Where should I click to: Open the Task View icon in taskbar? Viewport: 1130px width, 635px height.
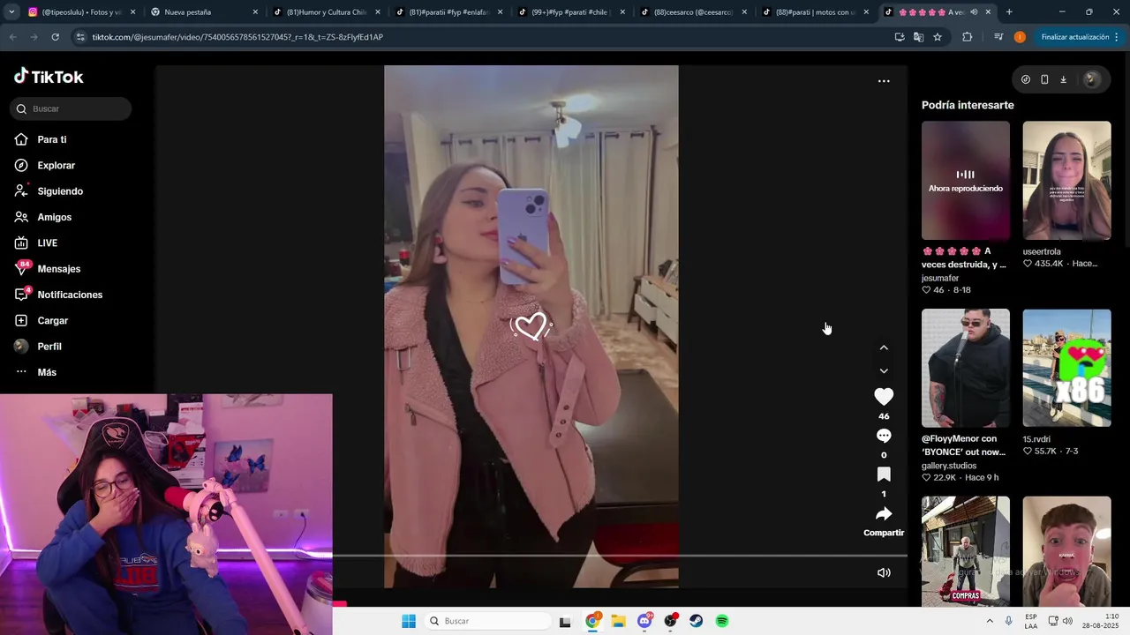point(565,621)
